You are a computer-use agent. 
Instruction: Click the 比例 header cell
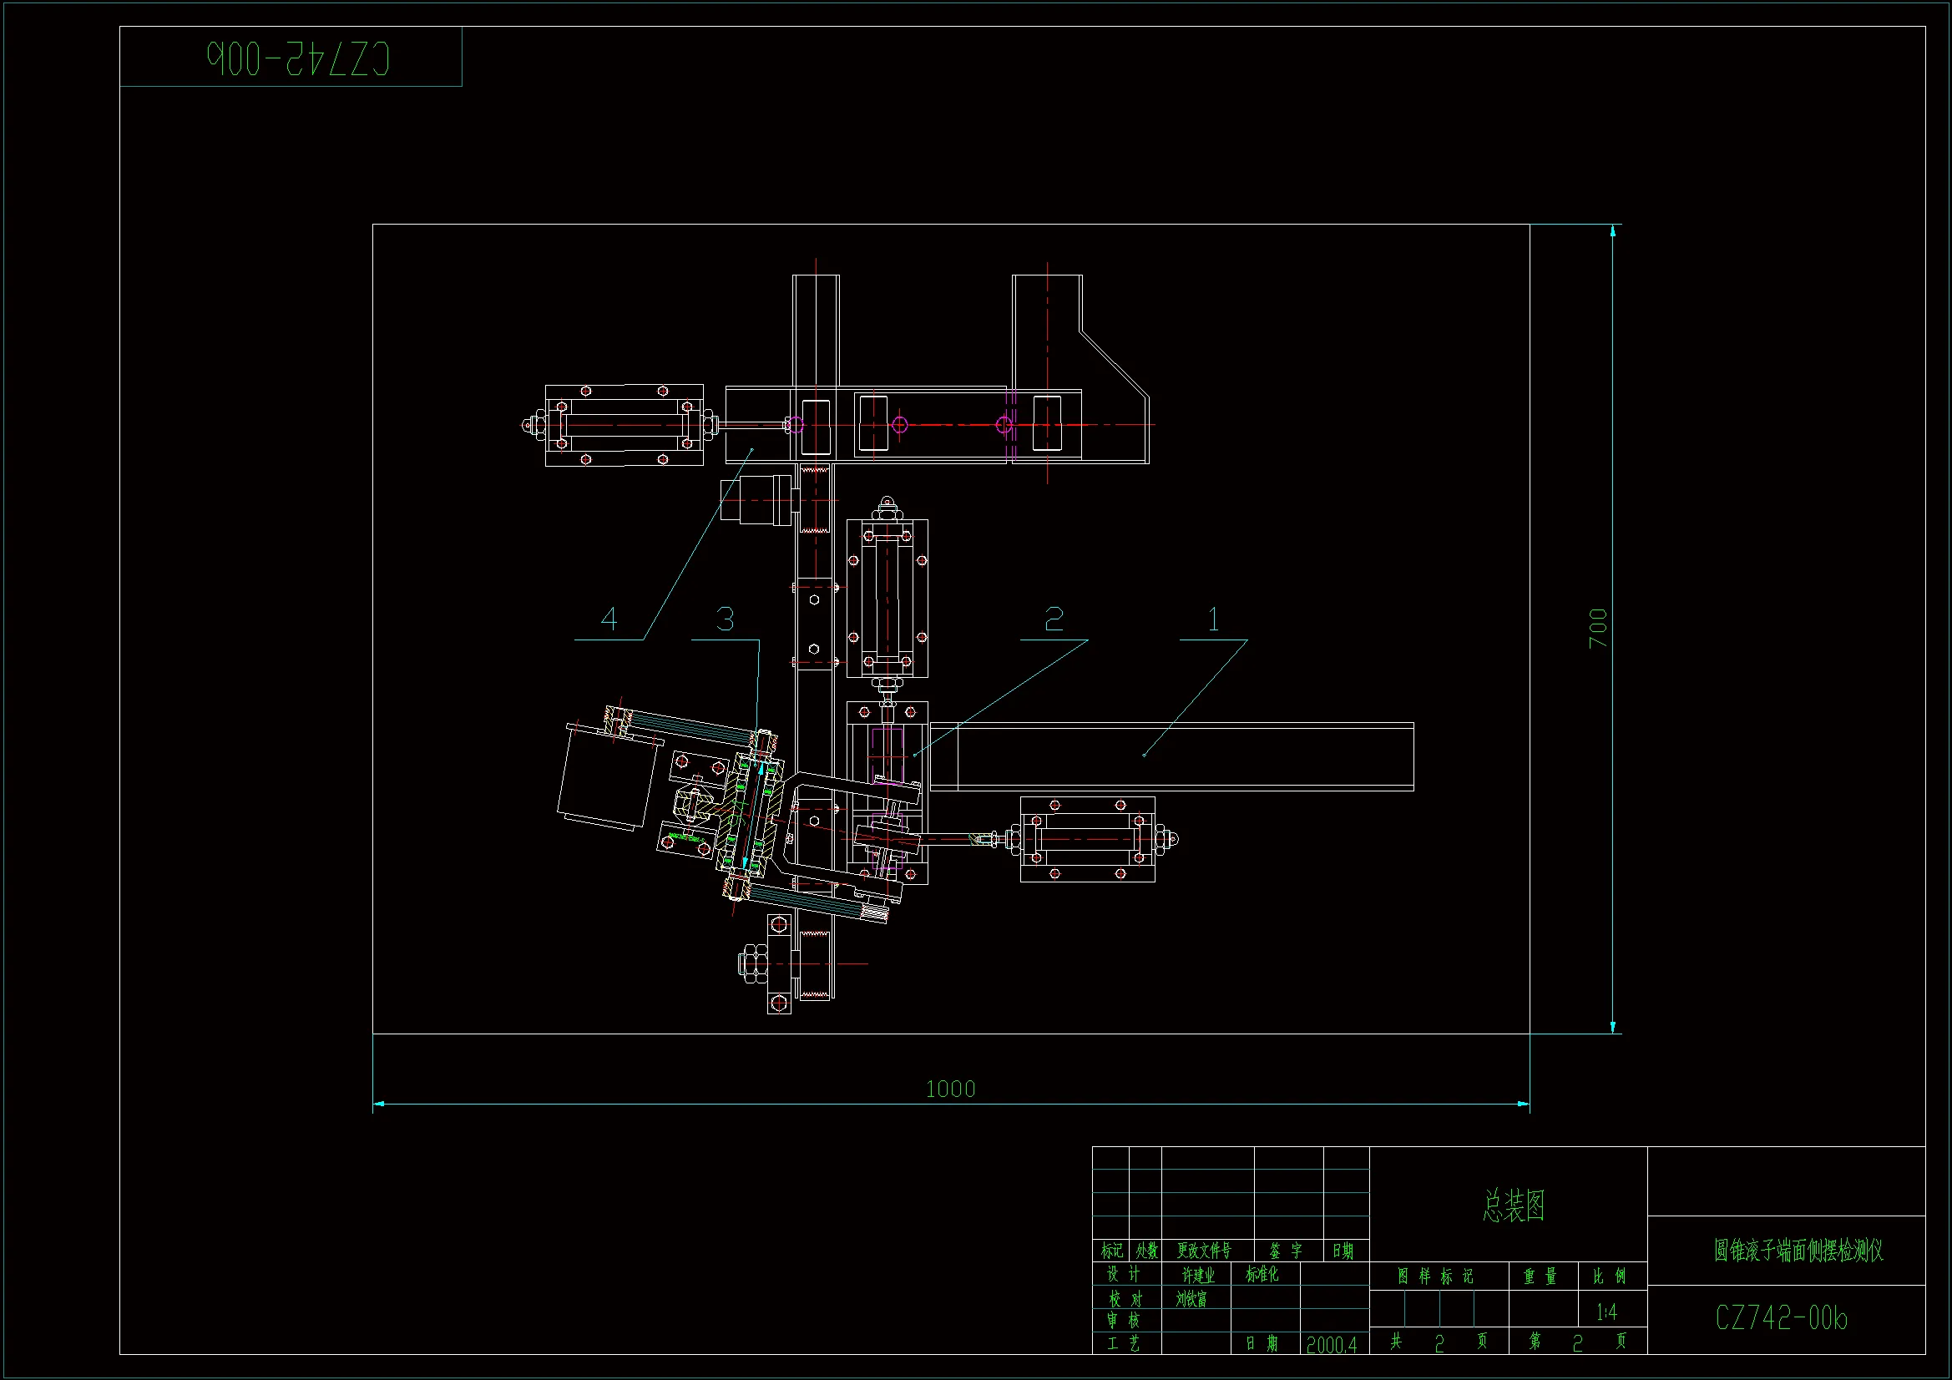1609,1276
